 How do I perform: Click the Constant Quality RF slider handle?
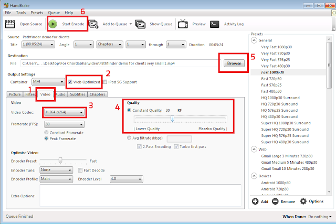coord(173,119)
